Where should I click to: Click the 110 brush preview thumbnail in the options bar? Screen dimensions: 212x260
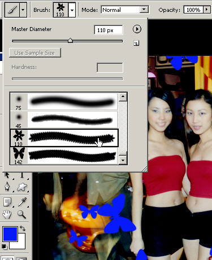click(x=60, y=10)
